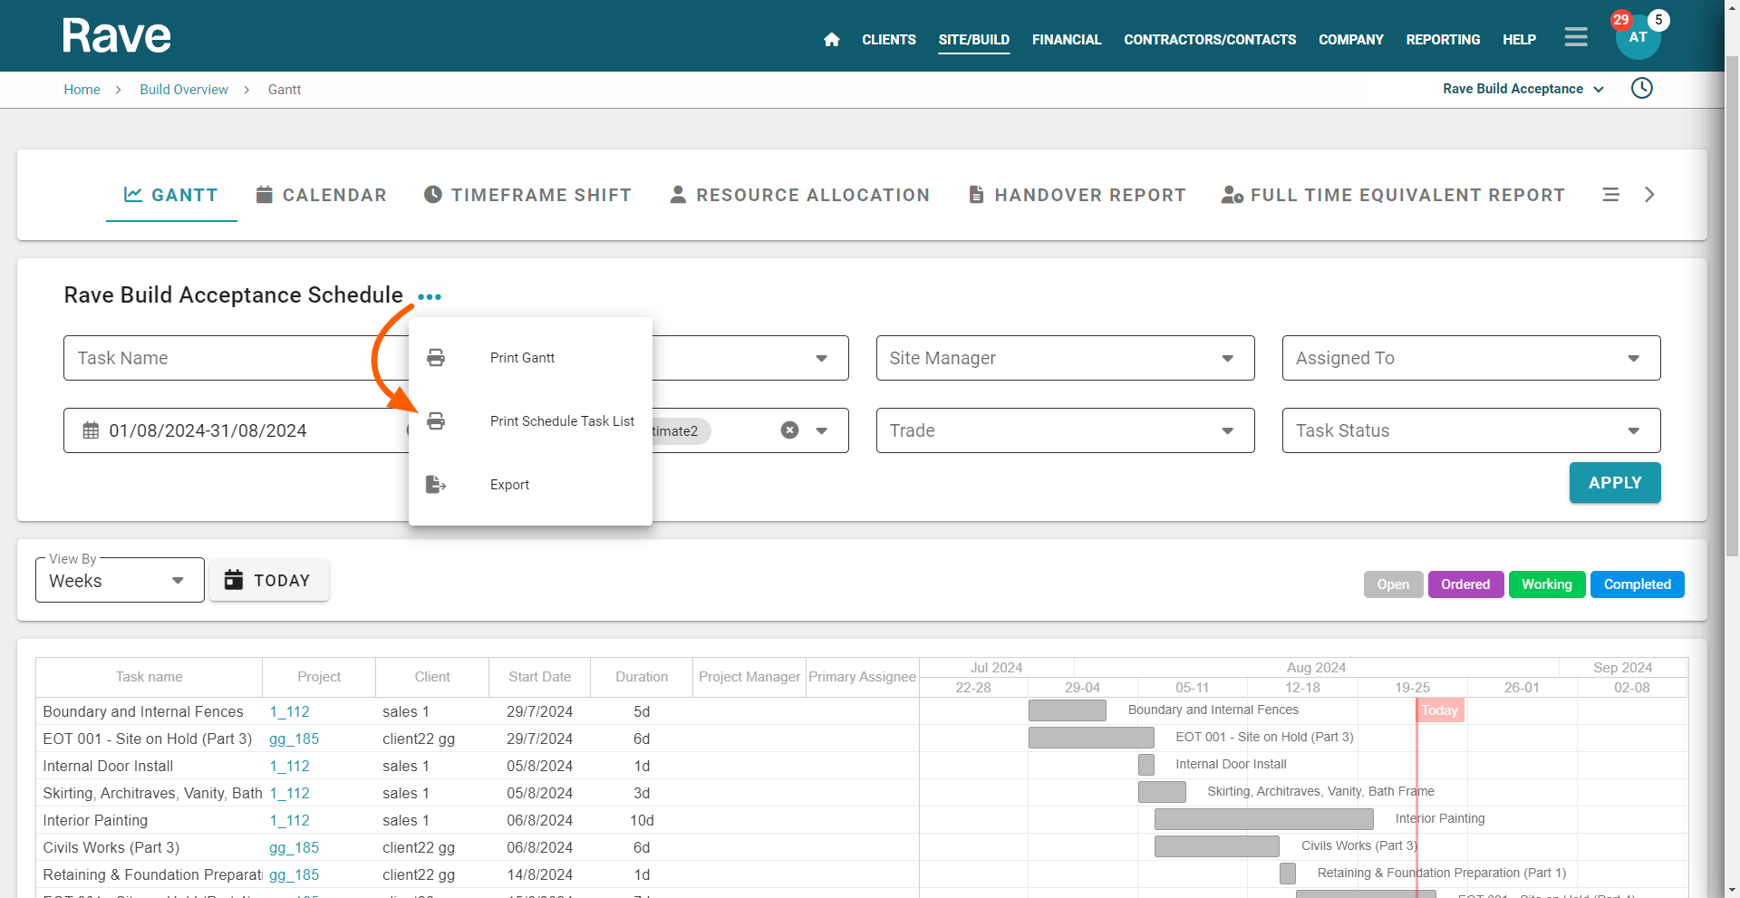Click the Rave logo
Viewport: 1740px width, 898px height.
pyautogui.click(x=116, y=36)
